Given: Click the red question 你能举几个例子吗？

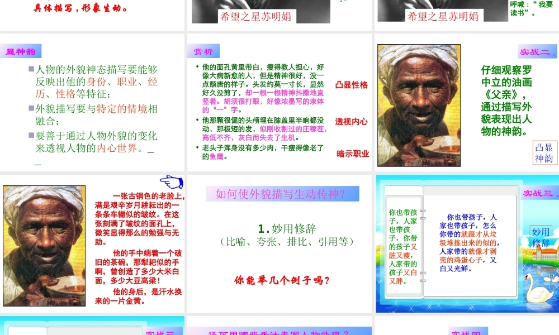Looking at the screenshot, I should point(282,280).
